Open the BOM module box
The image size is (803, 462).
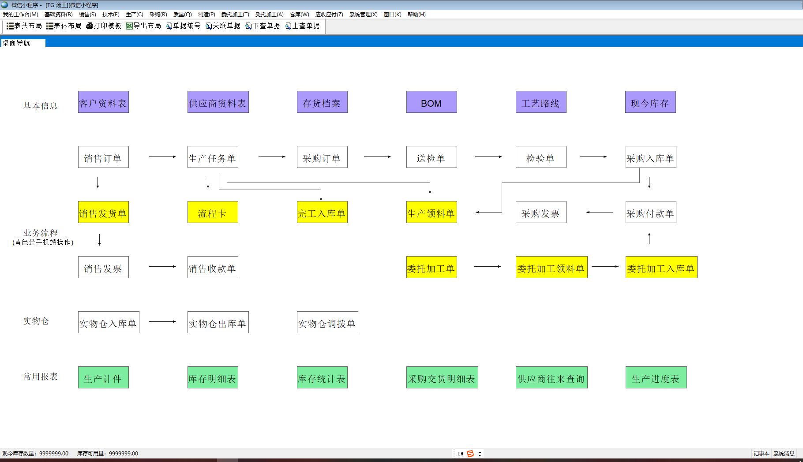432,102
